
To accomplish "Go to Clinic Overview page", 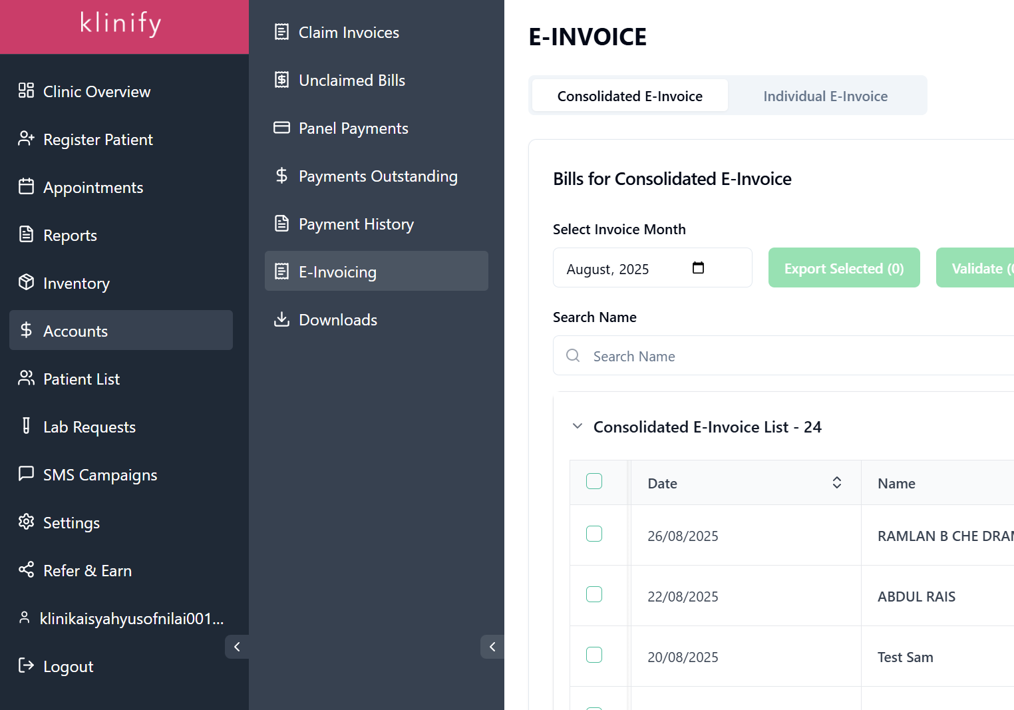I will (x=121, y=90).
